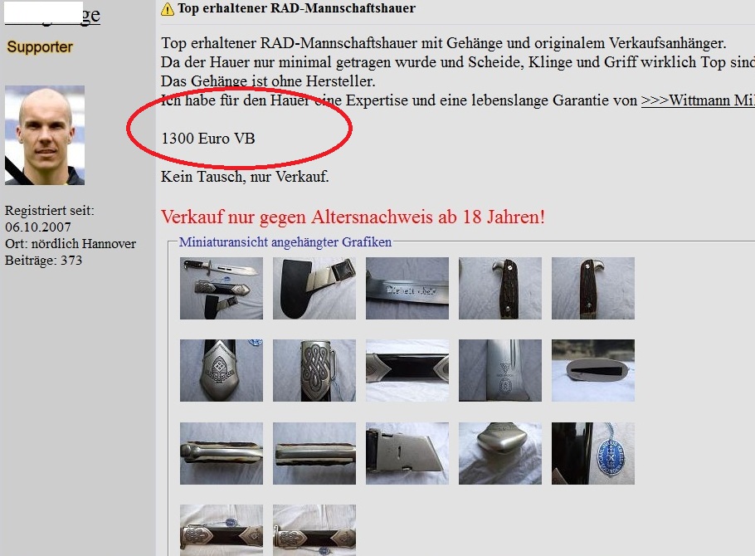Open first stag-grip handle thumbnail
The image size is (755, 556).
[500, 288]
